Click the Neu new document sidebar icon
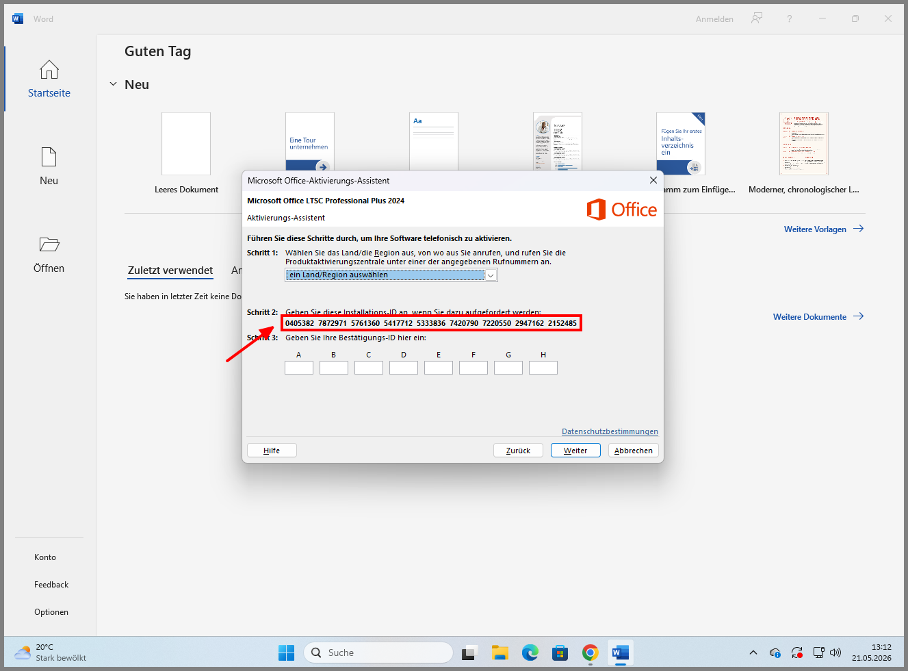Screen dimensions: 908x671 (x=49, y=157)
